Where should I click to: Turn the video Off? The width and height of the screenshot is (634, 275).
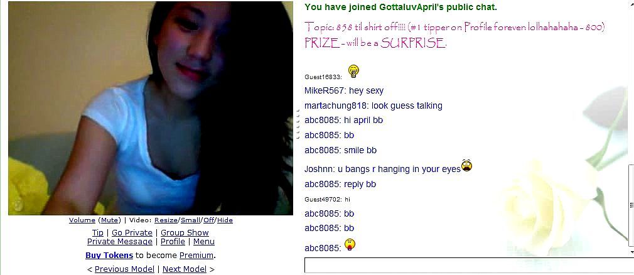pyautogui.click(x=208, y=220)
